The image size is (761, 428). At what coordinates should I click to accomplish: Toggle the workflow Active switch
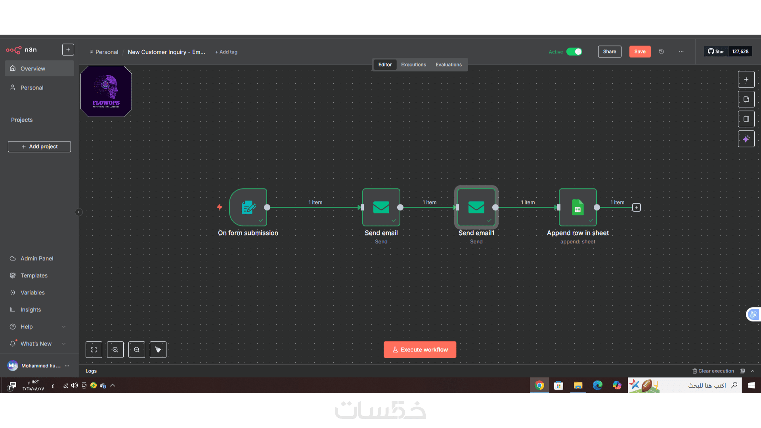click(574, 52)
